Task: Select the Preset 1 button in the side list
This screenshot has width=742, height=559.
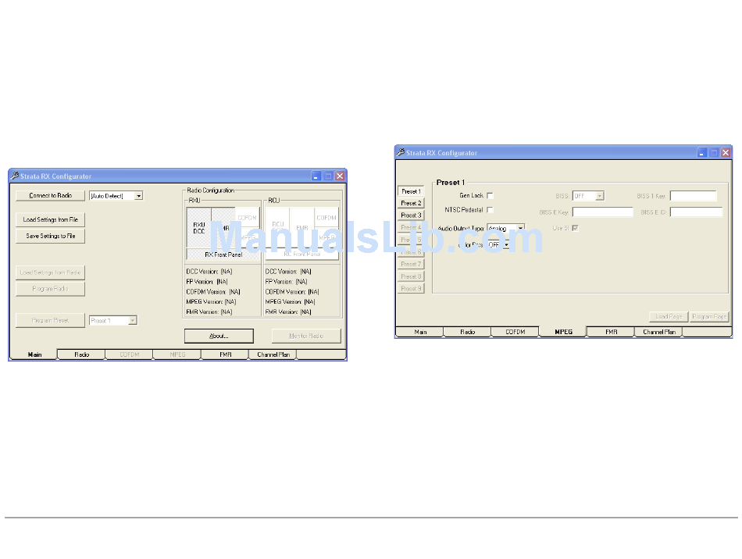Action: 411,191
